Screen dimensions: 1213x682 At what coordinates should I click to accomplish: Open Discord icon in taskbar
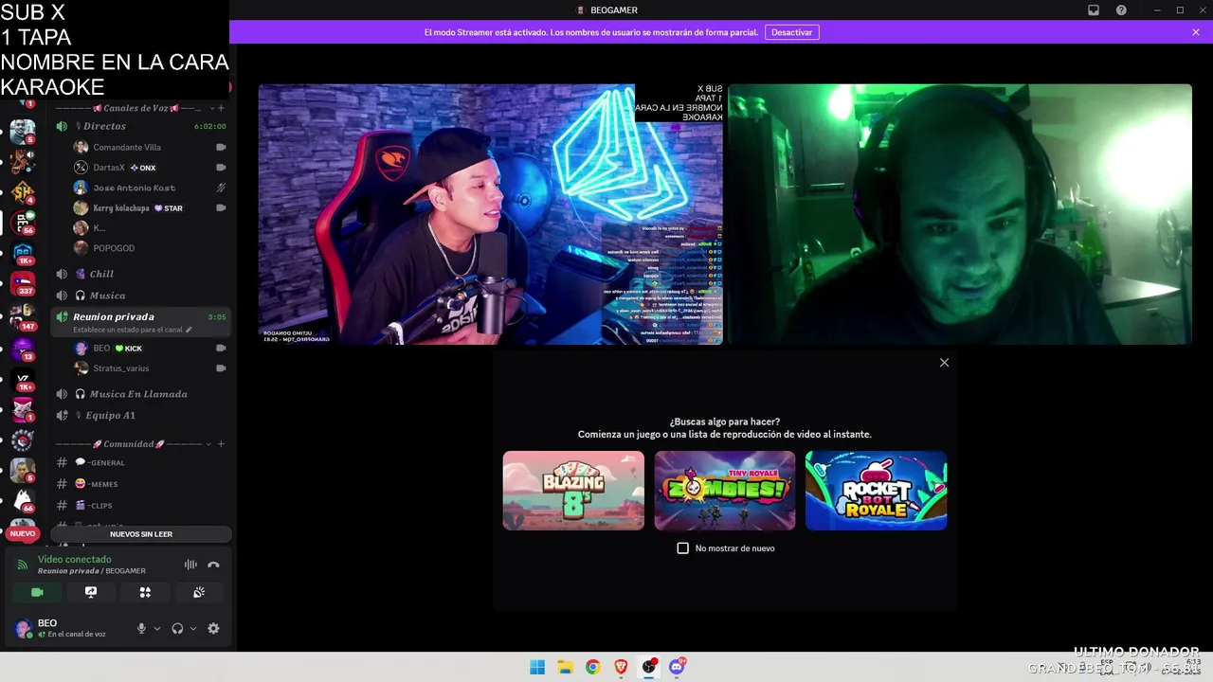point(677,667)
